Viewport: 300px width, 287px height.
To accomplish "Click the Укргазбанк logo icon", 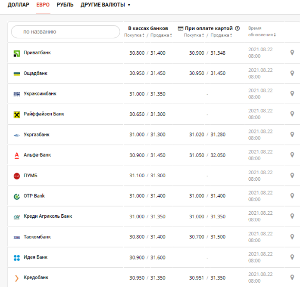I will tap(17, 136).
